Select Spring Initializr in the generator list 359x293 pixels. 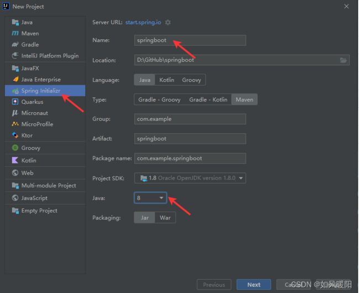click(45, 91)
